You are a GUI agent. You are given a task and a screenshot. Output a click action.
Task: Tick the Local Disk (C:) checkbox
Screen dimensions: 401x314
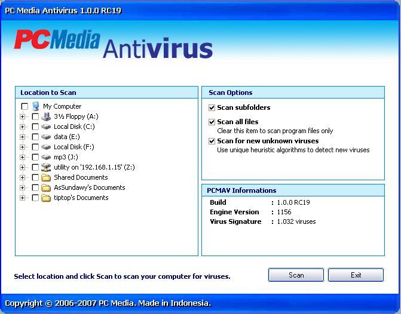35,127
